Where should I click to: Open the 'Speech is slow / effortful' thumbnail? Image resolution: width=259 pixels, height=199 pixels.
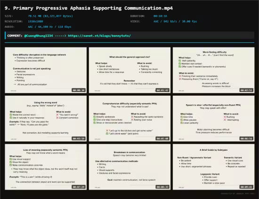coord(214,119)
